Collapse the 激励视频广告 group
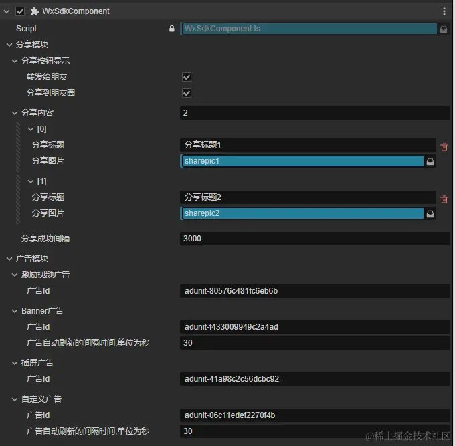455x446 pixels. (15, 275)
